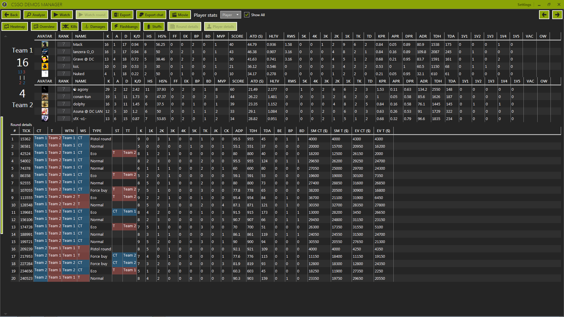The width and height of the screenshot is (564, 317).
Task: Sort round details by WTN column
Action: click(69, 131)
